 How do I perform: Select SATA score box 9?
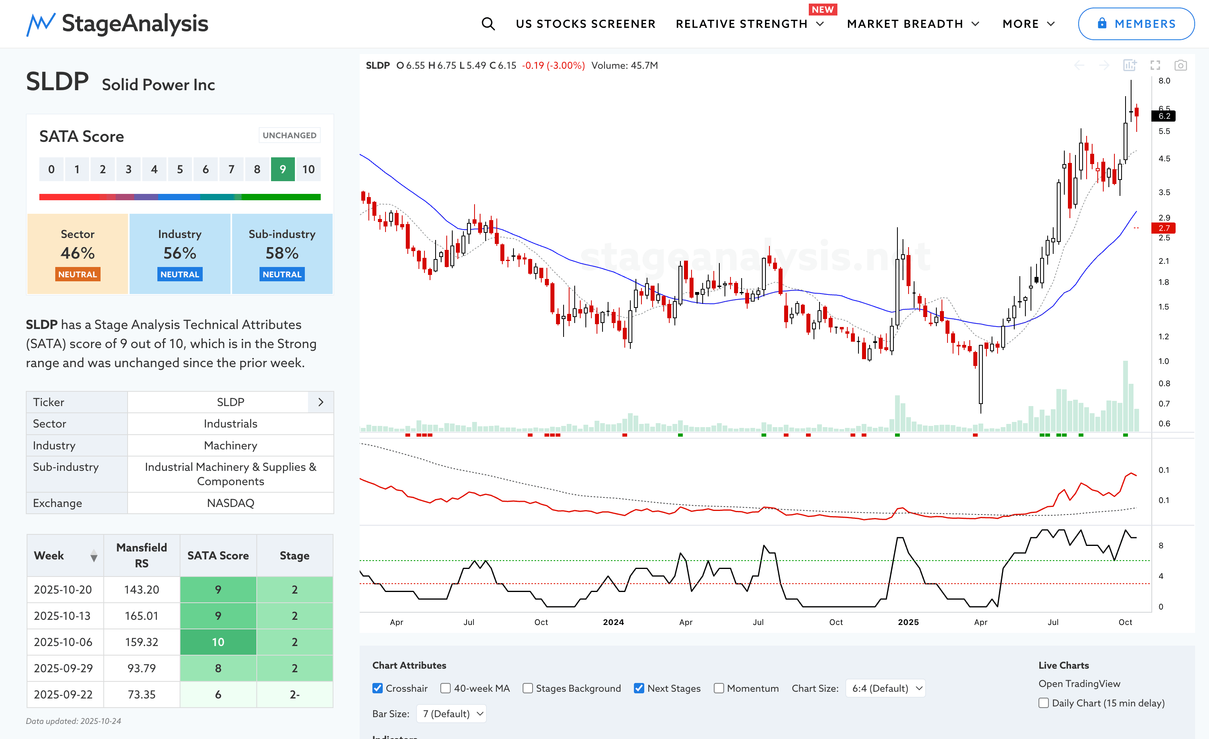coord(283,169)
